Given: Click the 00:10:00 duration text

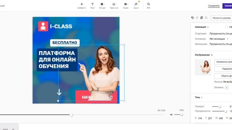Looking at the screenshot, I should [x=161, y=110].
